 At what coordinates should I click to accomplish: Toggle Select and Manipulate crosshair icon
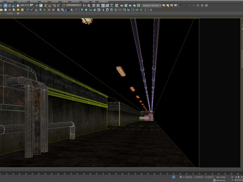(x=36, y=6)
